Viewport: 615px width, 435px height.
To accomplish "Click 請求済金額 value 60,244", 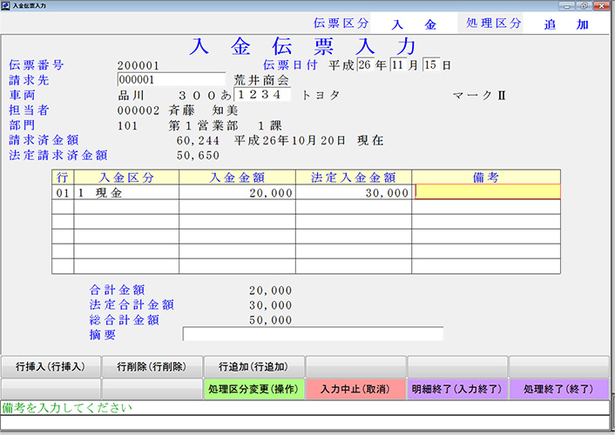I will click(x=198, y=140).
